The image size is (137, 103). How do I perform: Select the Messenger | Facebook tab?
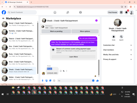(x=17, y=2)
